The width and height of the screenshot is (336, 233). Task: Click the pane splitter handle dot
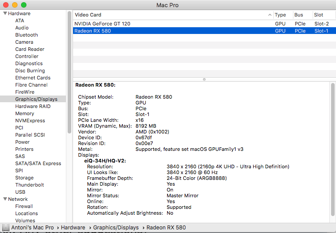(204, 79)
